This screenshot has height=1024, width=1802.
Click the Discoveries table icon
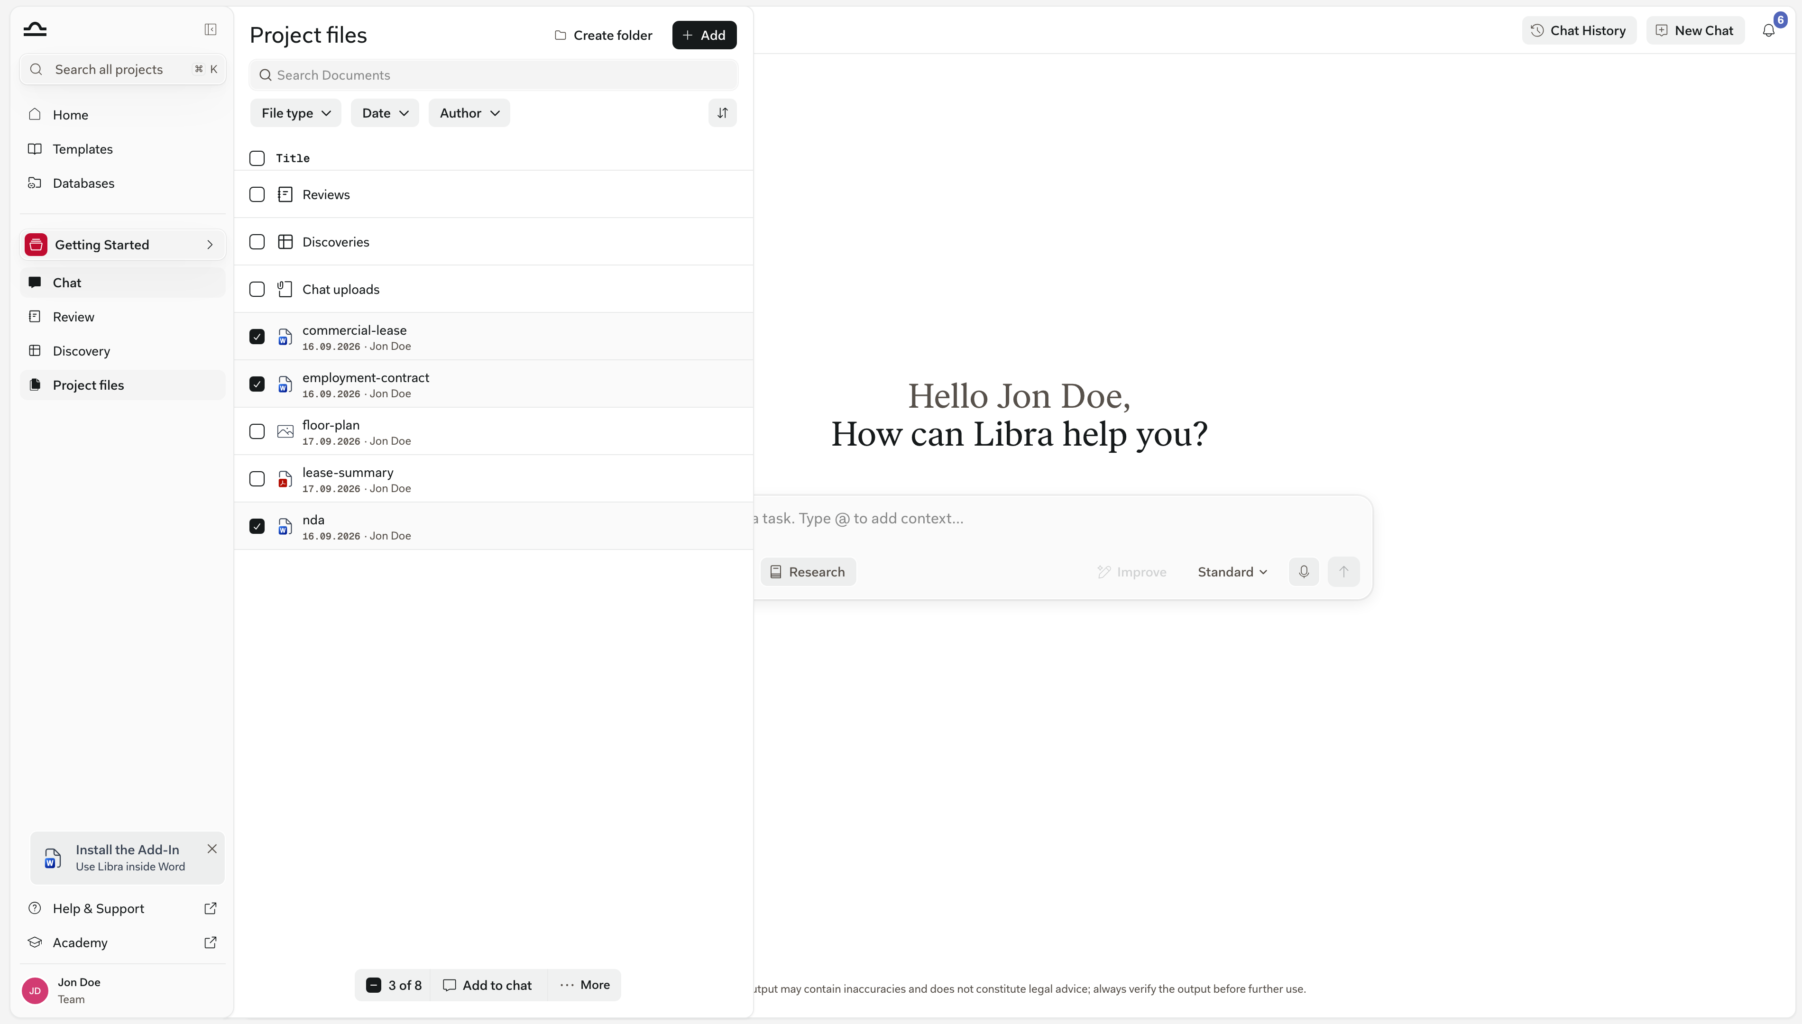pos(285,242)
